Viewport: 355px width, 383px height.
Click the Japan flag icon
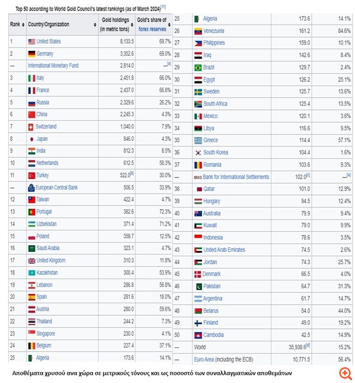[31, 139]
